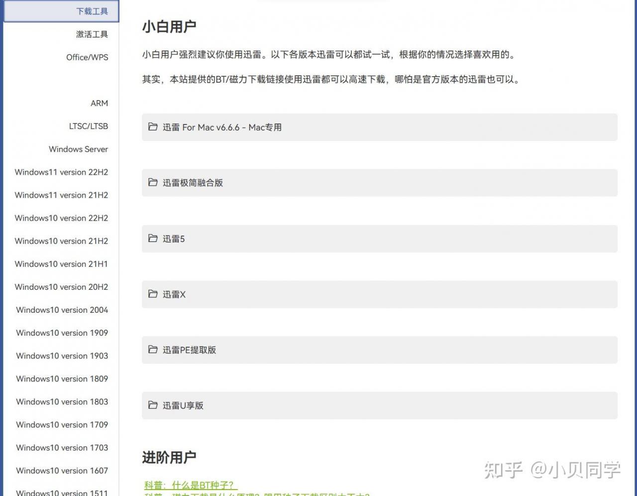
Task: Open Windows10 version 1607
Action: tap(62, 470)
